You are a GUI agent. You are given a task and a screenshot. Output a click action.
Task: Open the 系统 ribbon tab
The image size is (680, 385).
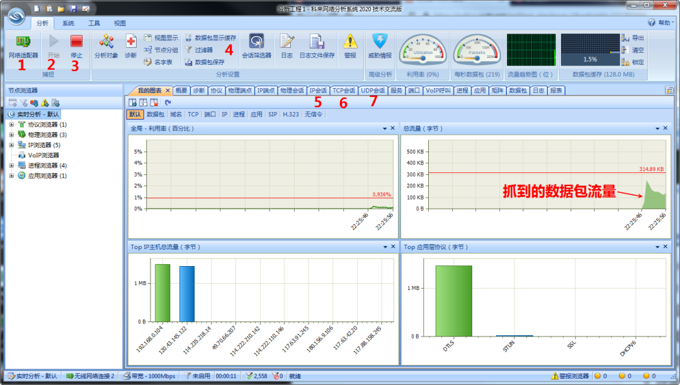pos(68,23)
